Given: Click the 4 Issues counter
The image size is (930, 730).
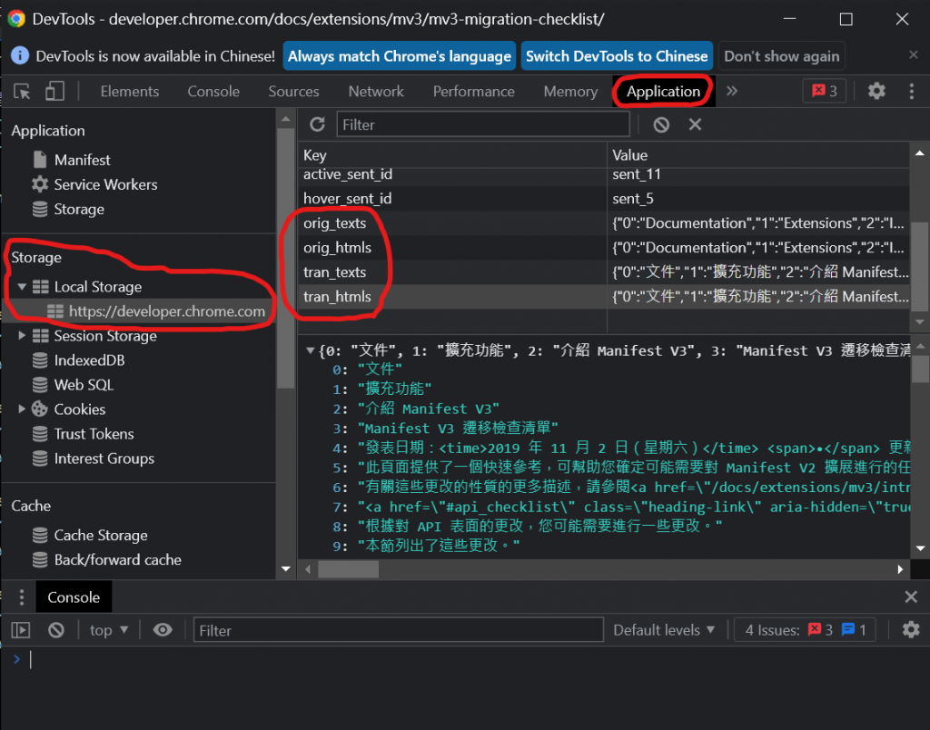Looking at the screenshot, I should [806, 630].
